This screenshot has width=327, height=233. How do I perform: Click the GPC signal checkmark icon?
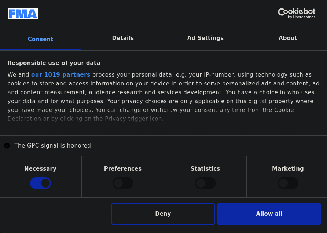tap(7, 146)
